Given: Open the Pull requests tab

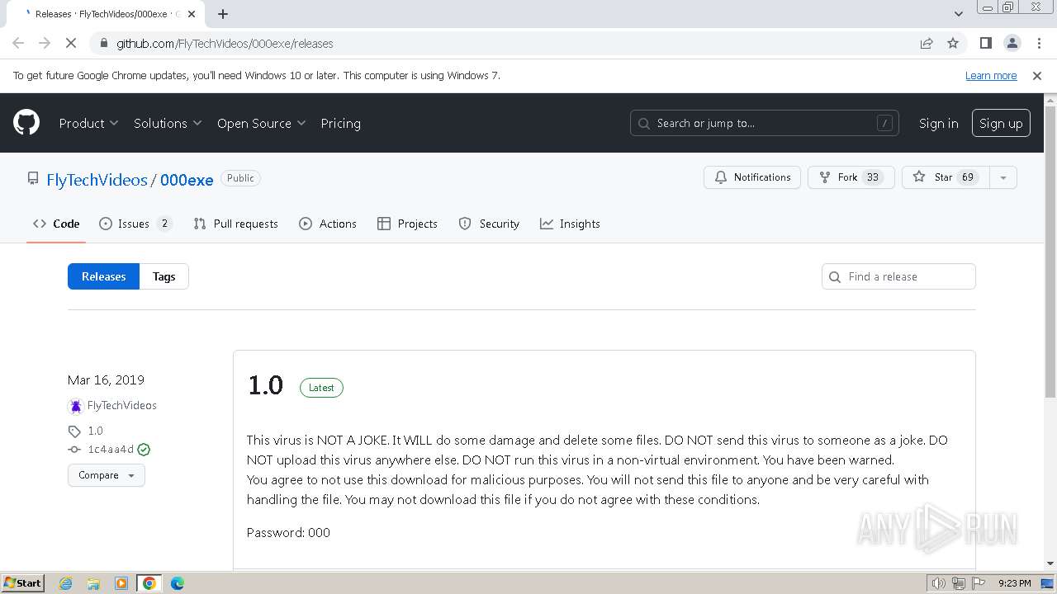Looking at the screenshot, I should tap(235, 224).
